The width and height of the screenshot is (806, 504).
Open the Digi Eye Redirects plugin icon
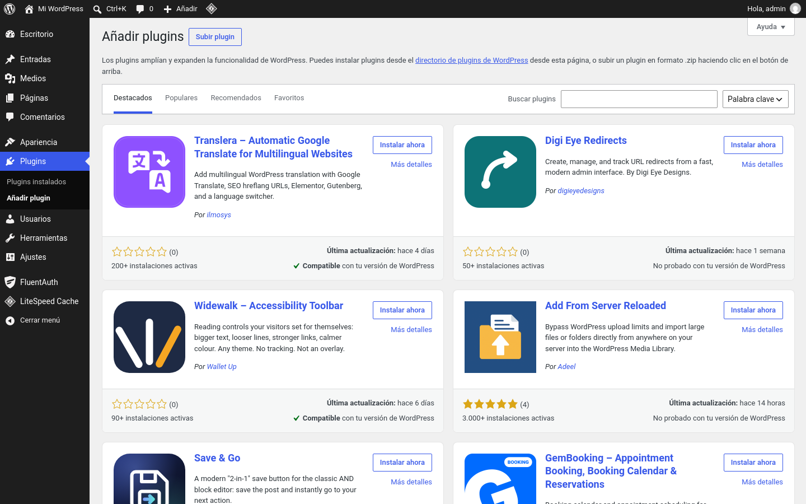500,172
